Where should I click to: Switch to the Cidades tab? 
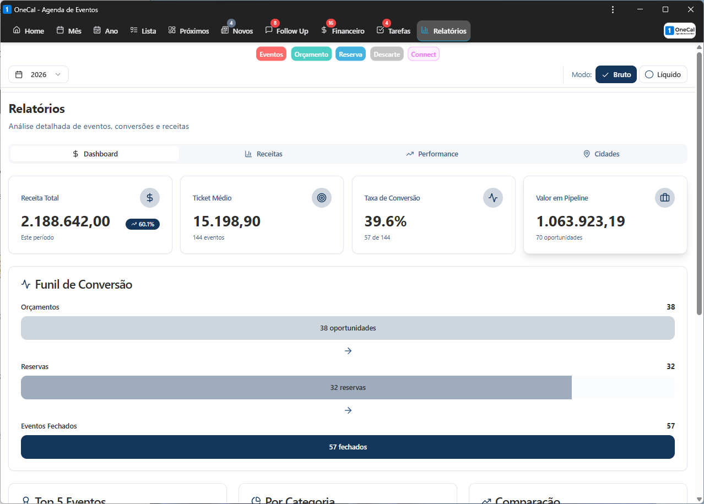(x=601, y=154)
